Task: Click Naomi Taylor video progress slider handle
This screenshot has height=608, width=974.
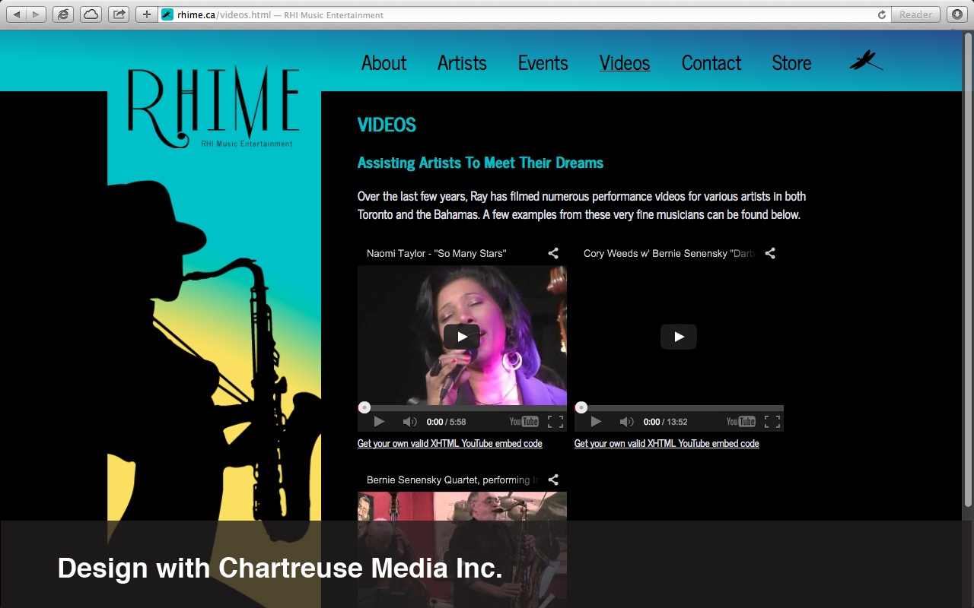Action: pos(364,408)
